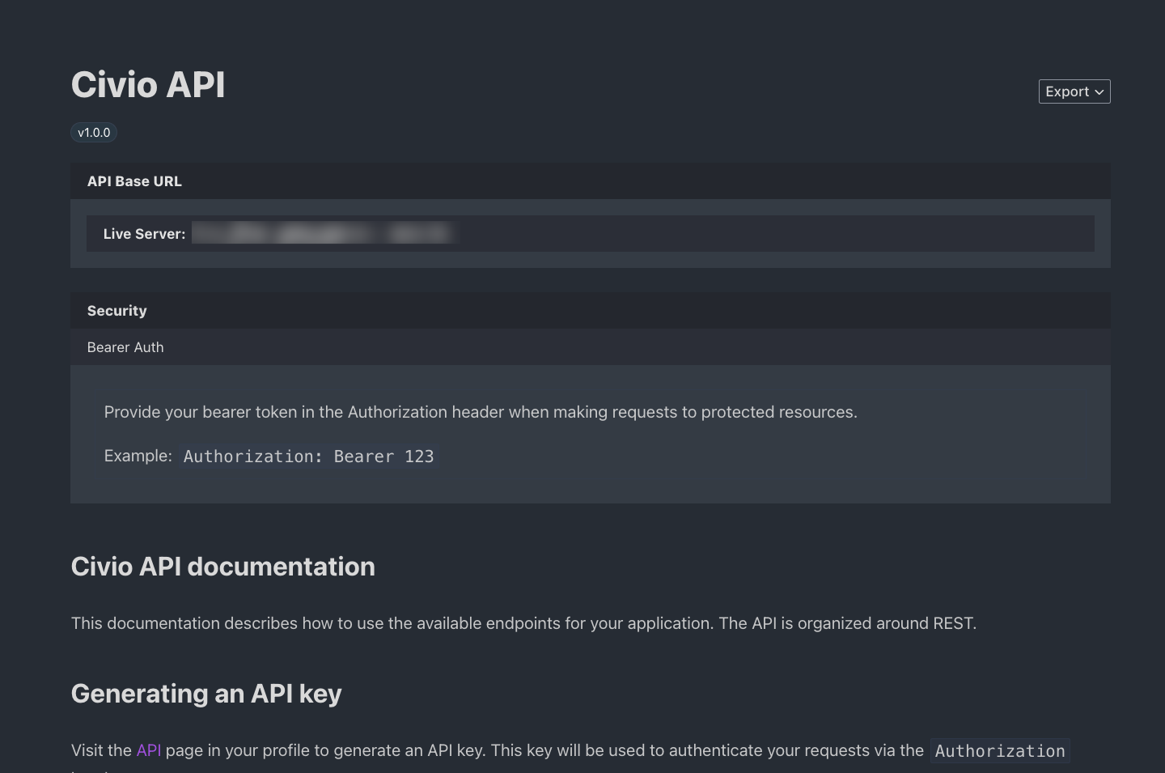Image resolution: width=1165 pixels, height=773 pixels.
Task: Follow the API hyperlink in the instructions
Action: (x=149, y=750)
